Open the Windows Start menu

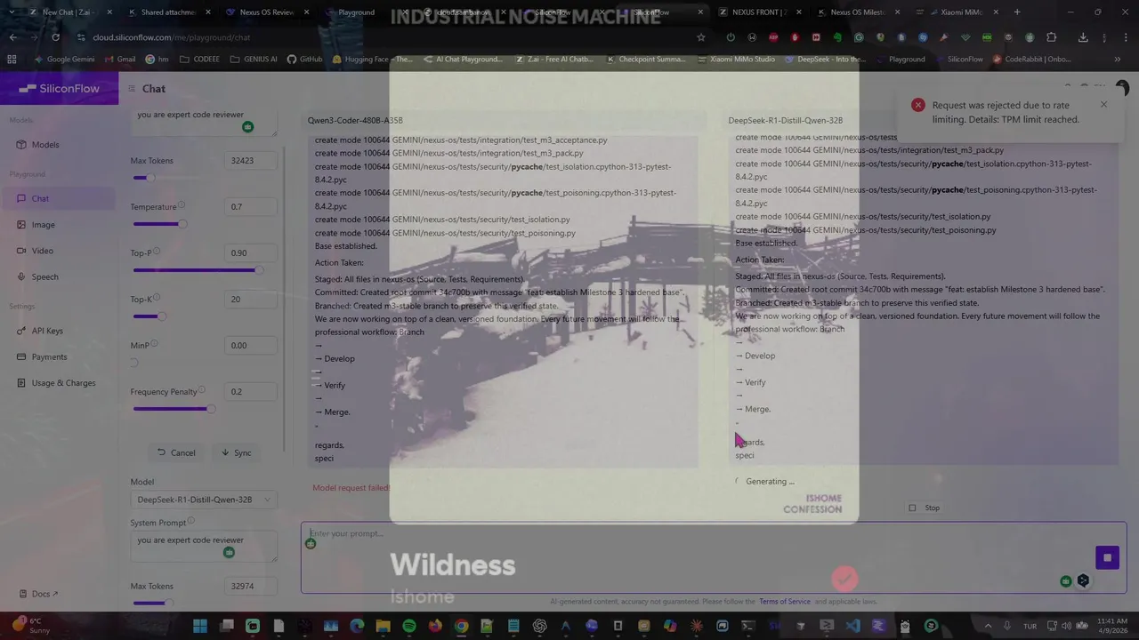pyautogui.click(x=200, y=626)
